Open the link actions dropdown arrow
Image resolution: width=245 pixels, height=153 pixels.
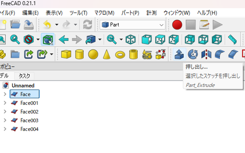tap(51, 54)
